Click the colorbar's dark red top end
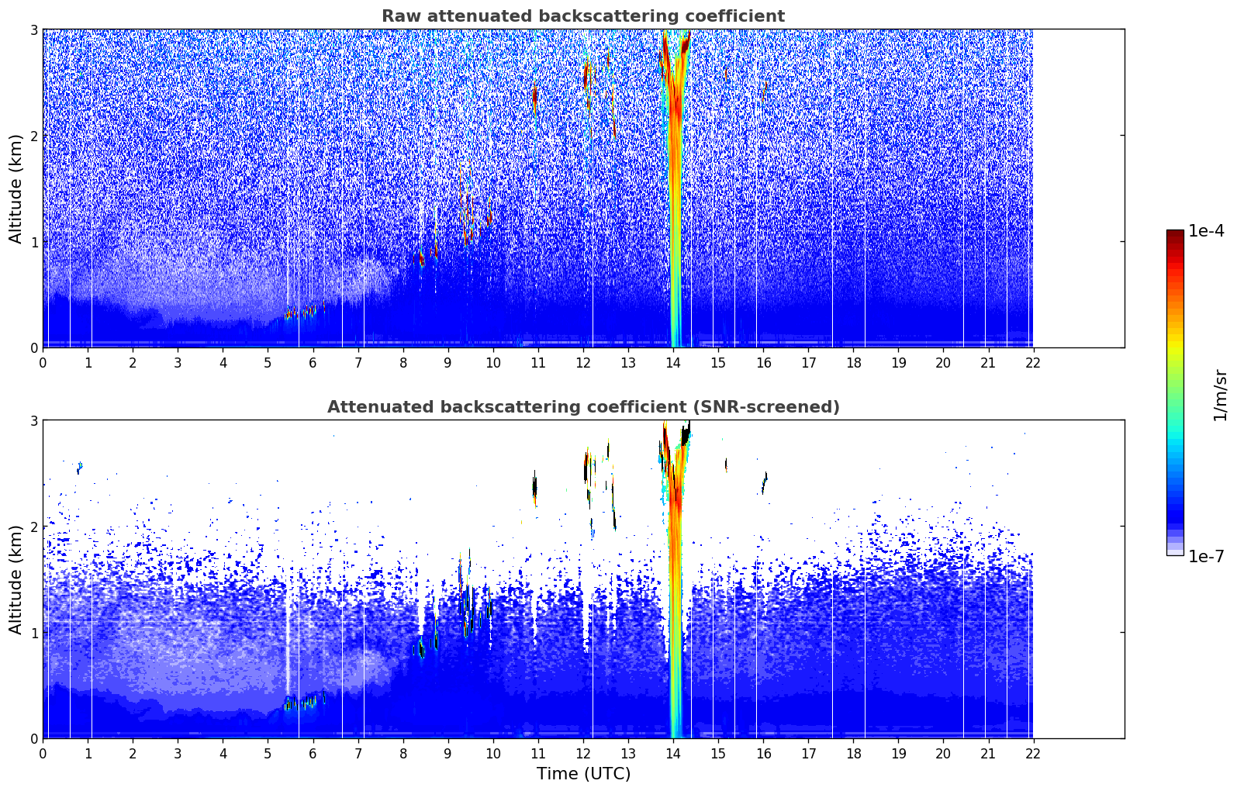Screen dimensions: 1237x791 [x=1174, y=234]
